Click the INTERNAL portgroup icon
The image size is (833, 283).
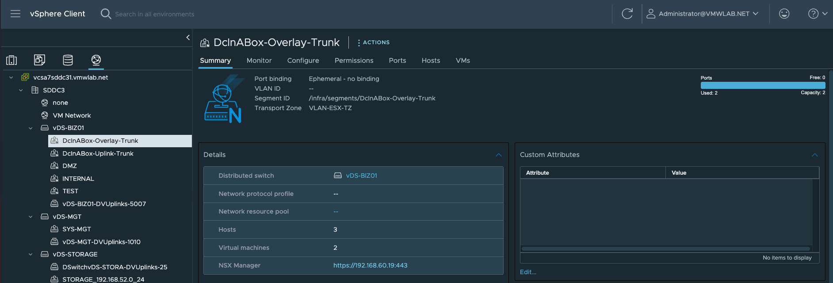point(54,179)
